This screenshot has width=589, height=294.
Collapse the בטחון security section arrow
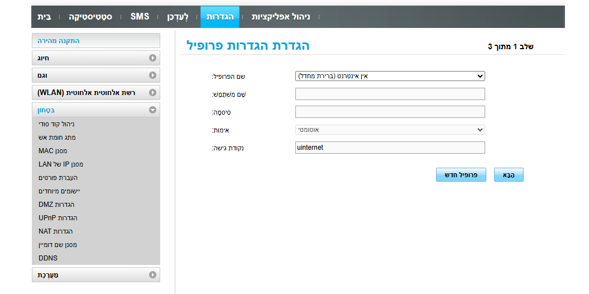152,110
